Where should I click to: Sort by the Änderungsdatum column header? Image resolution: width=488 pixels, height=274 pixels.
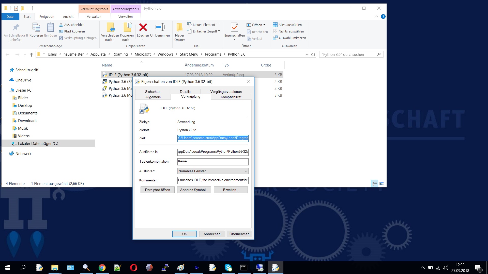click(x=199, y=65)
